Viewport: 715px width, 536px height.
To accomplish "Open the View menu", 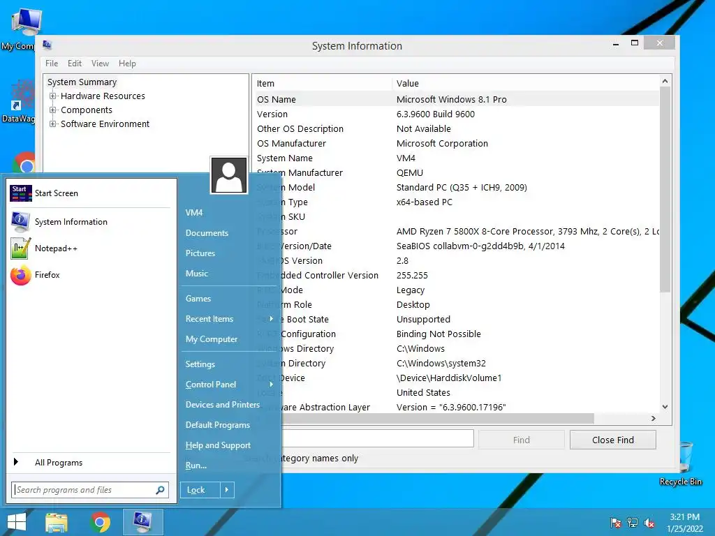I will (x=100, y=64).
